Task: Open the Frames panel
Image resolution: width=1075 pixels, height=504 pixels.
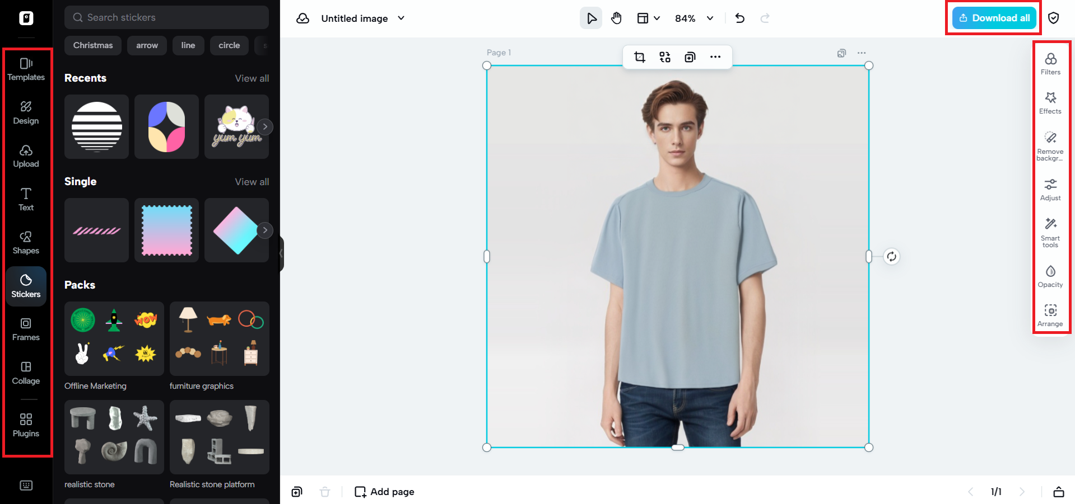Action: [26, 329]
